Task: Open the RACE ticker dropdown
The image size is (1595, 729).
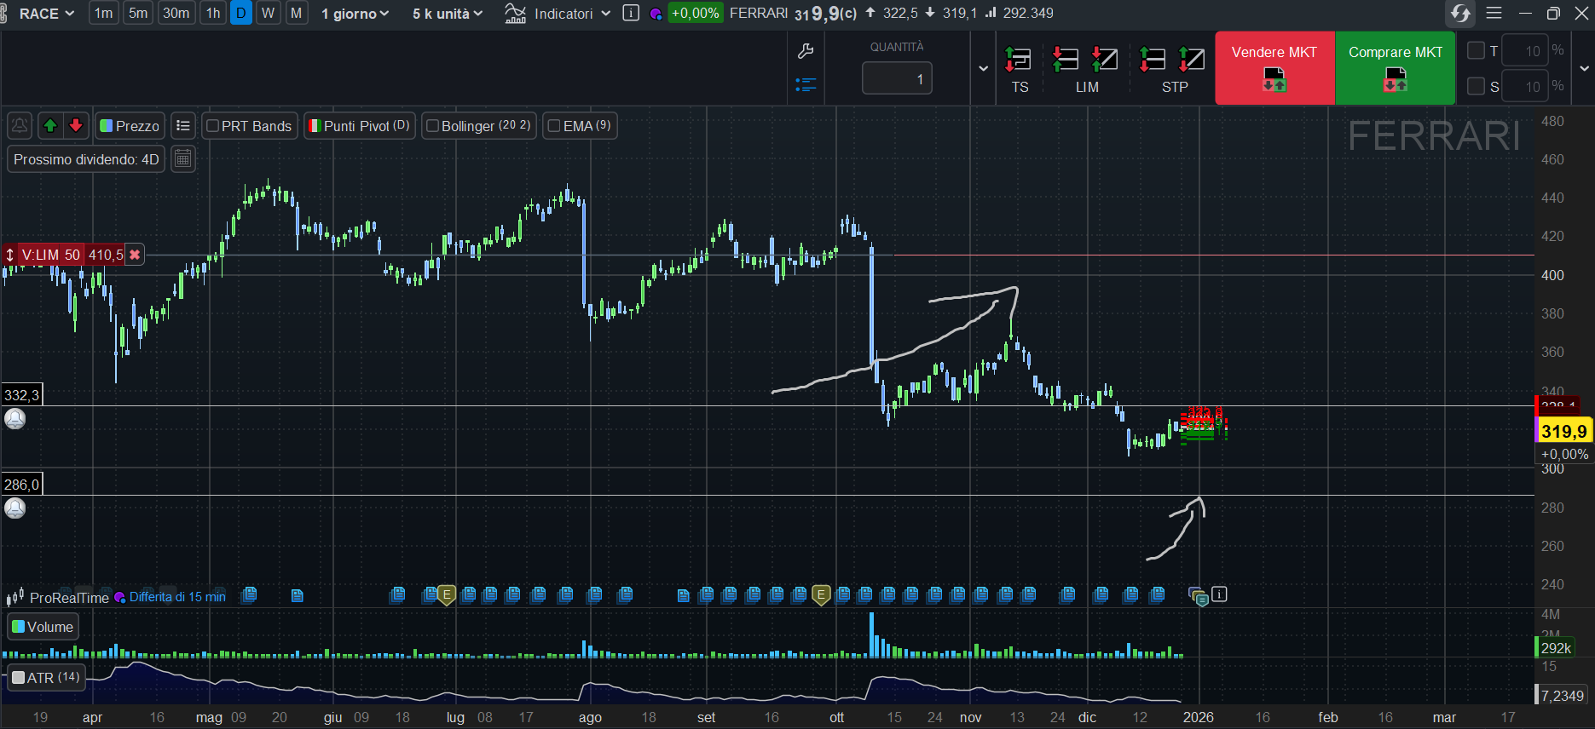Action: [x=47, y=14]
